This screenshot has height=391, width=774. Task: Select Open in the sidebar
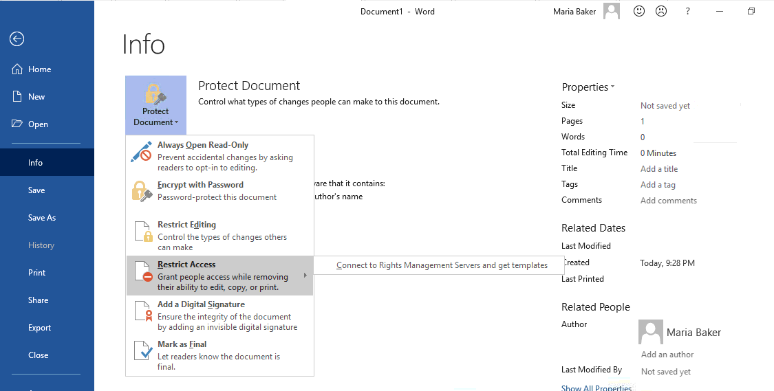(x=47, y=124)
